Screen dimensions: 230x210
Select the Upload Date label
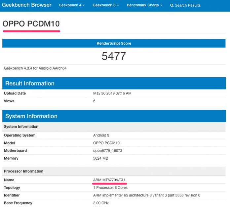[x=15, y=93]
